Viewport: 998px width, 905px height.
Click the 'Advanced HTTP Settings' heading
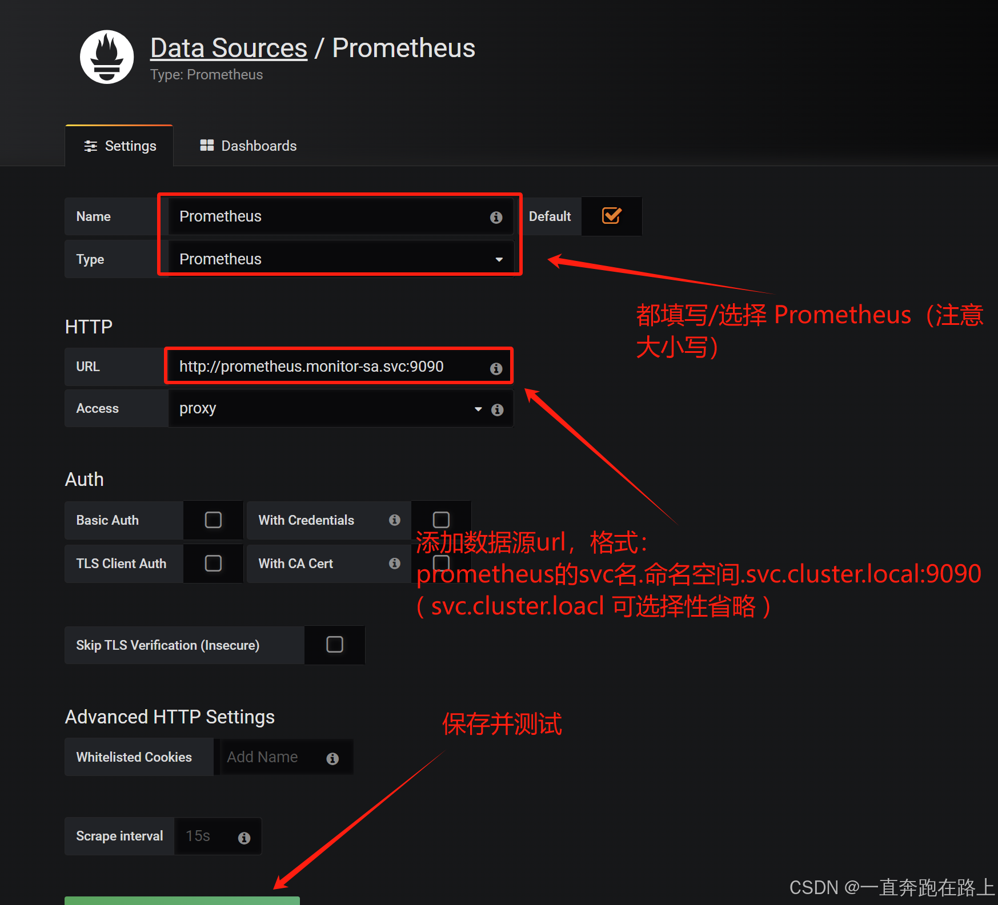[x=170, y=717]
